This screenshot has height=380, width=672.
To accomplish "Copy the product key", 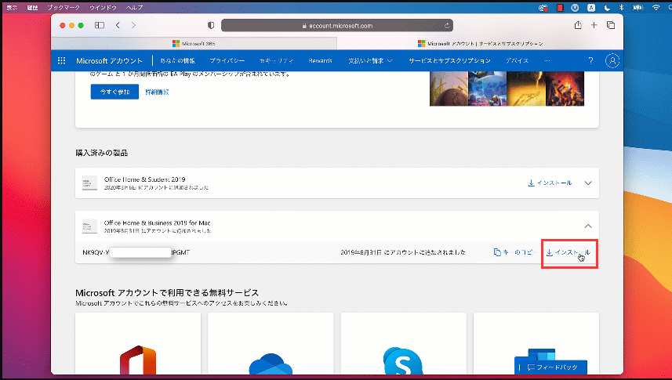I will point(513,252).
